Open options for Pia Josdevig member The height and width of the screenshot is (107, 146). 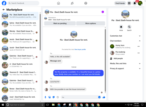[138, 53]
